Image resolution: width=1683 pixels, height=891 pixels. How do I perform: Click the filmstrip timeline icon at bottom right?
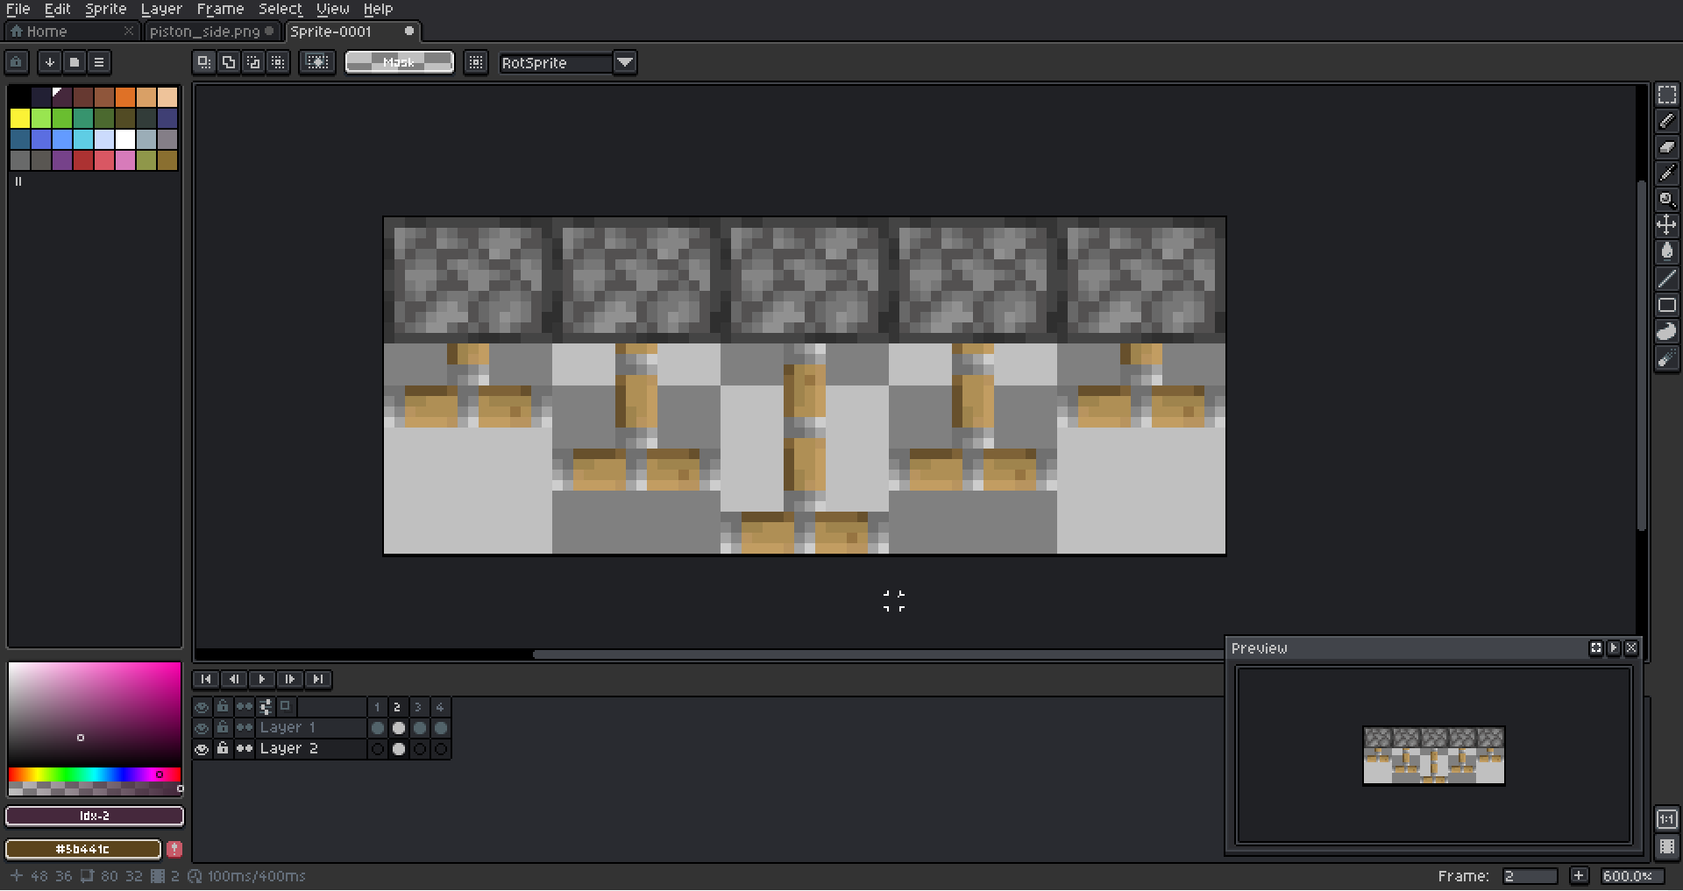click(x=1666, y=847)
